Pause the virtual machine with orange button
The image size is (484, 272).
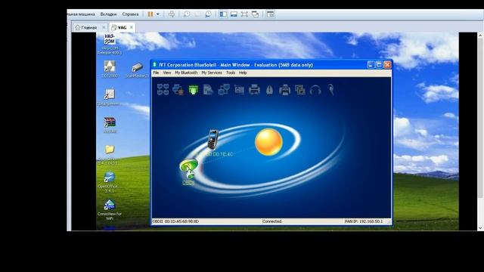pos(150,14)
